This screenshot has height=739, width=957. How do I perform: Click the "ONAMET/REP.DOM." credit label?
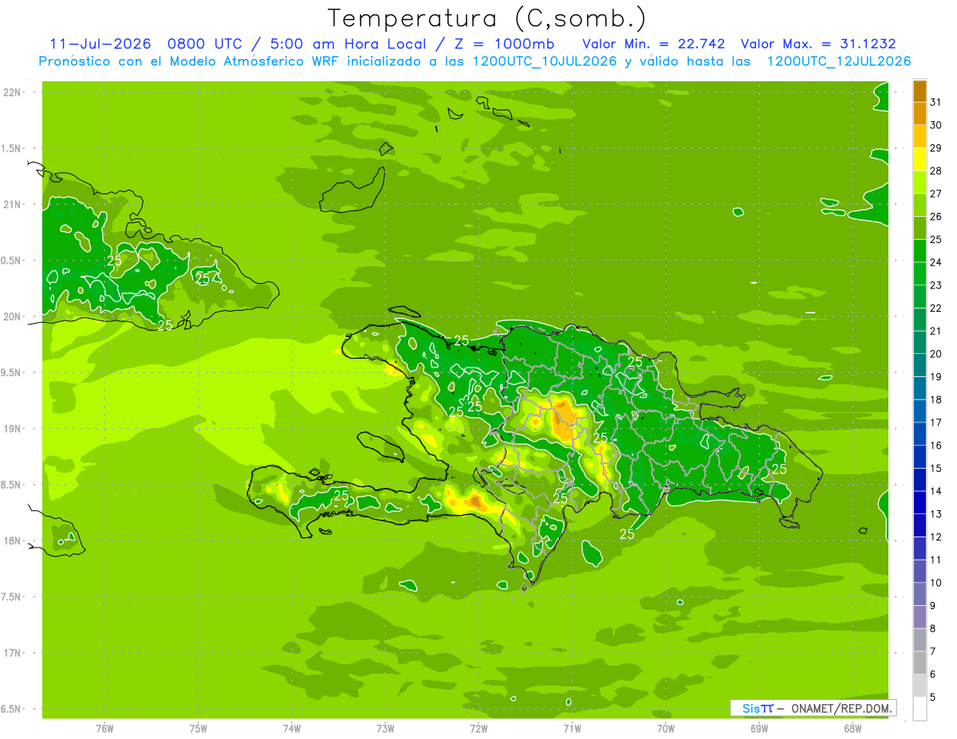(841, 708)
